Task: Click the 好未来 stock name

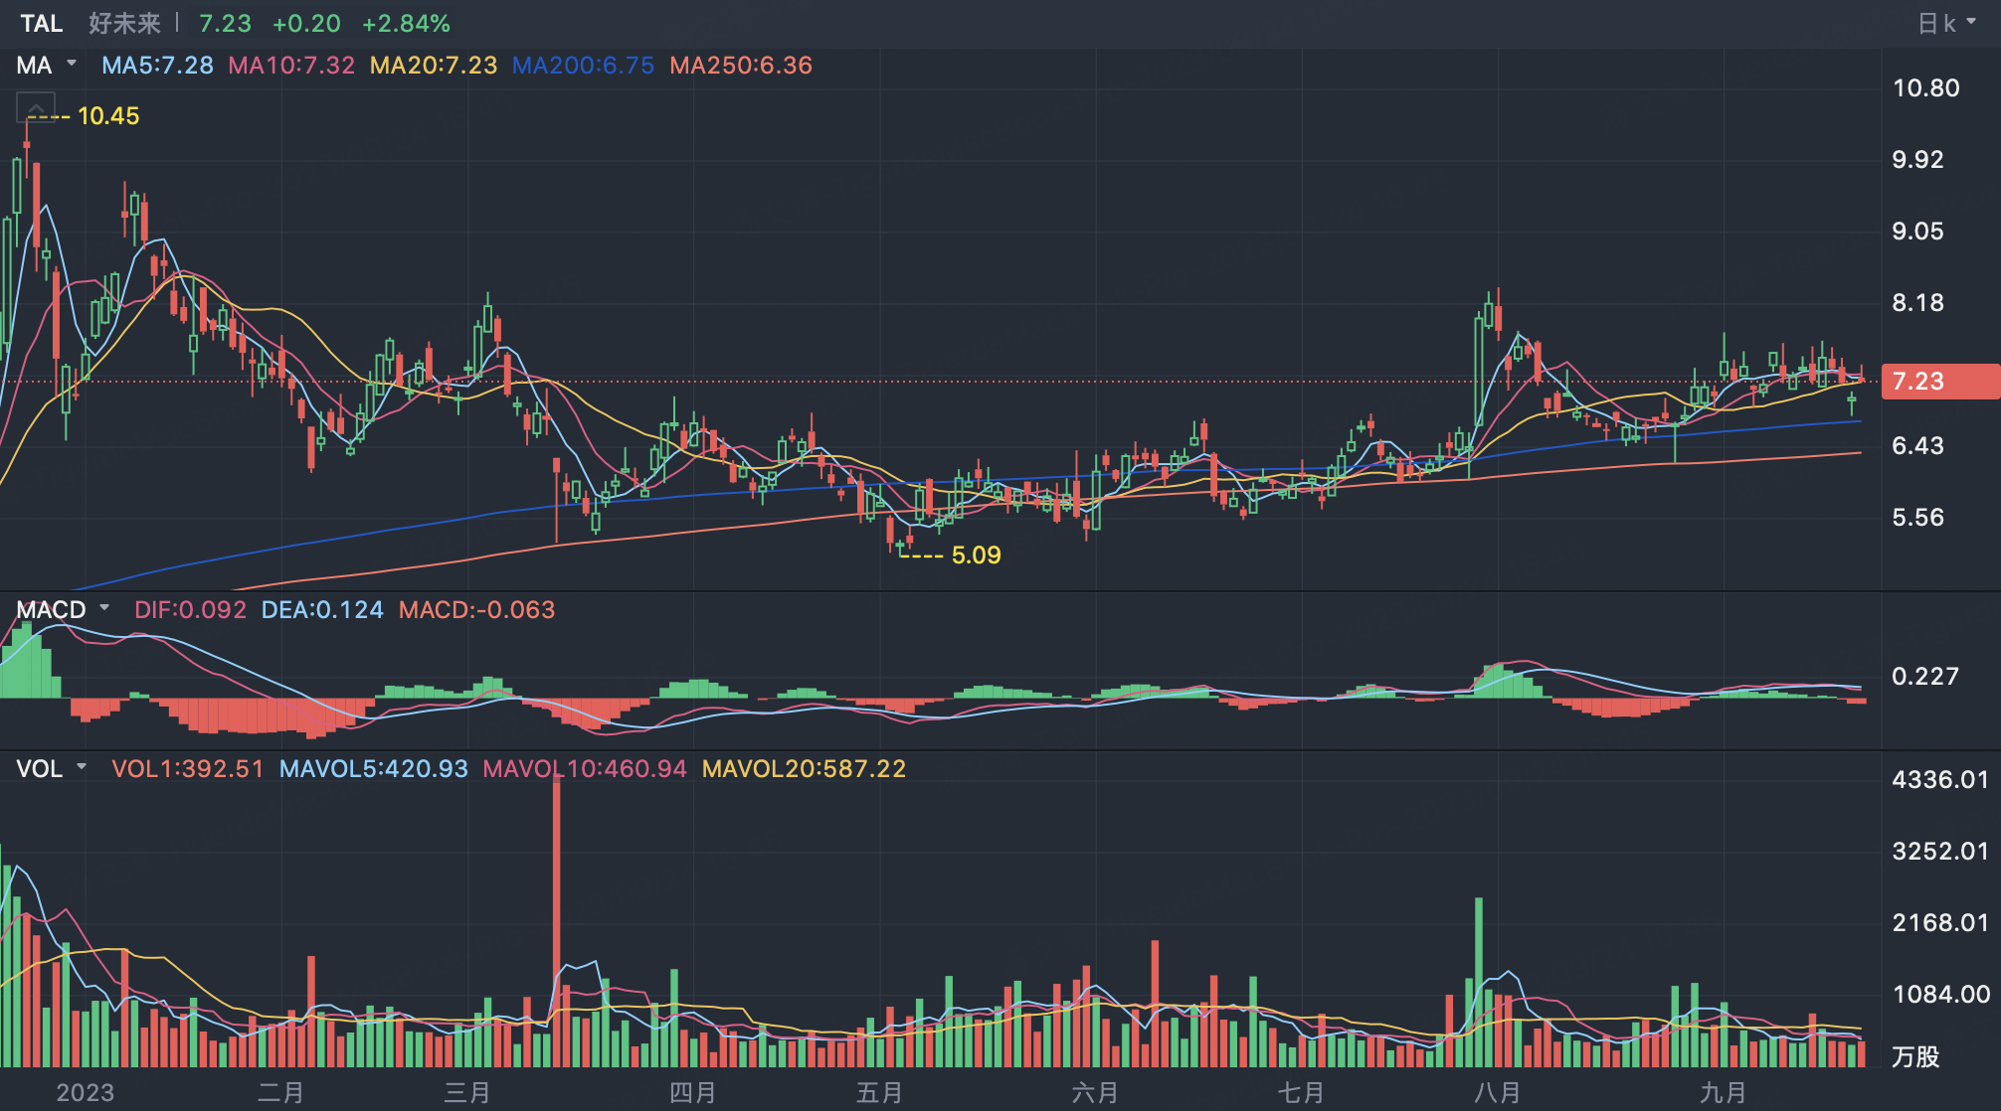Action: pyautogui.click(x=124, y=24)
